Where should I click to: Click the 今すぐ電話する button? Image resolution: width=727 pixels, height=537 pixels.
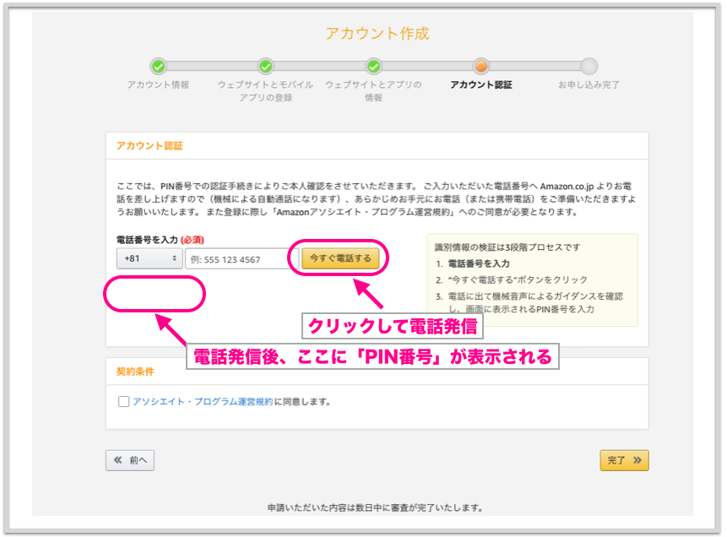tap(340, 258)
